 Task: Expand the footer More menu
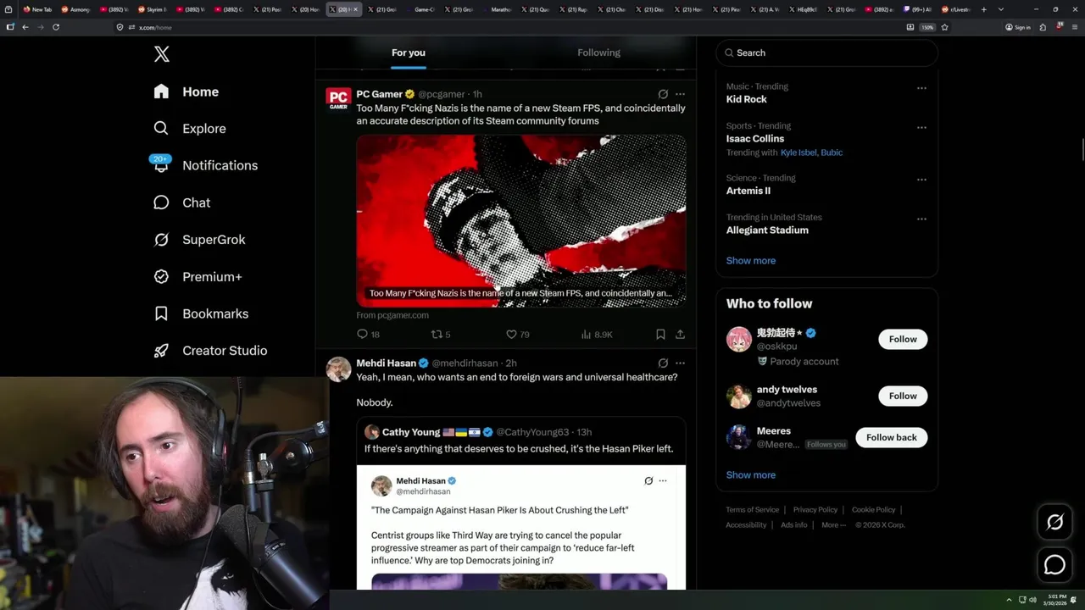832,525
